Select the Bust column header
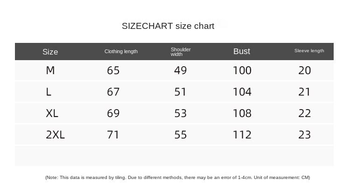This screenshot has width=350, height=193. [x=242, y=51]
